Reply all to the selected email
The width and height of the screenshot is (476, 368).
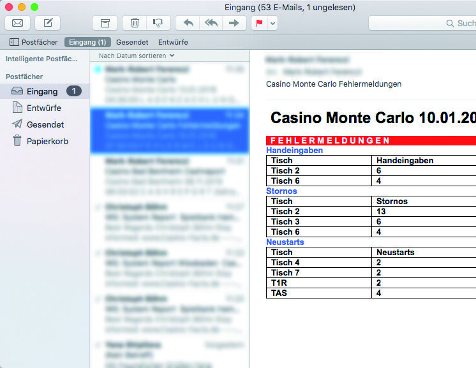[x=211, y=23]
